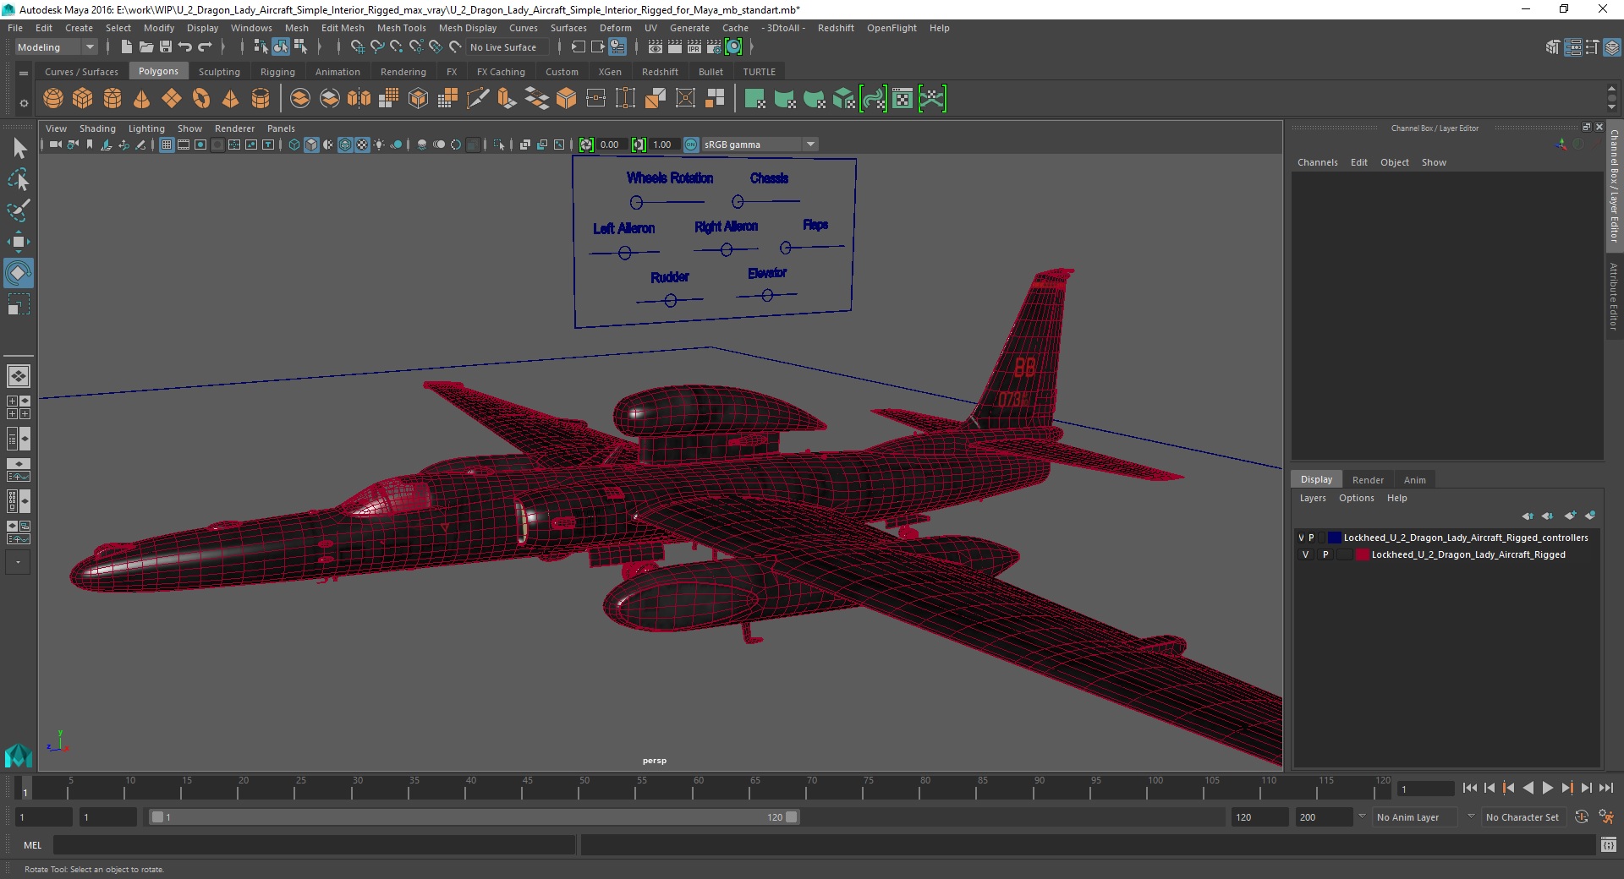Open the Deform menu
1624x879 pixels.
click(615, 28)
